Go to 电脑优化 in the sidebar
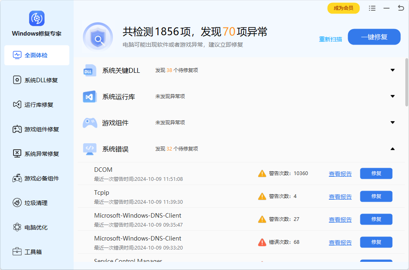 coord(36,227)
